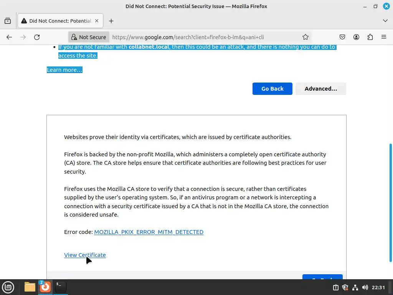Image resolution: width=393 pixels, height=295 pixels.
Task: Click the MOZILLA_PKIX_ERROR_MITM_DETECTED error code link
Action: (149, 232)
